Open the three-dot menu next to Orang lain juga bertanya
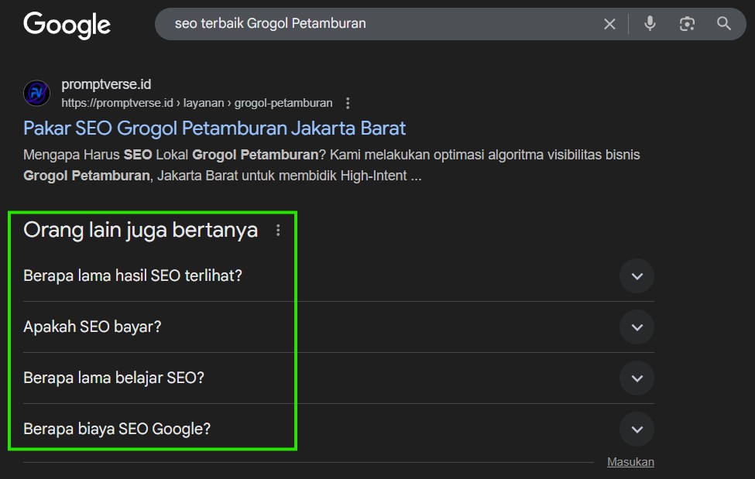 (277, 230)
